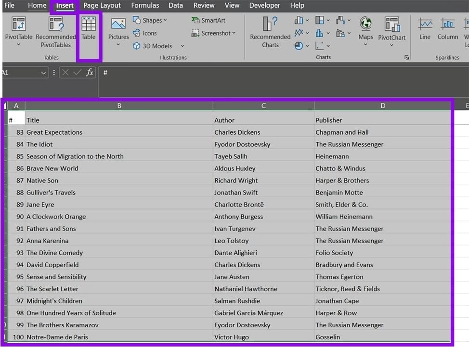
Task: Select the 'Anna Karenina' cell
Action: tap(119, 241)
